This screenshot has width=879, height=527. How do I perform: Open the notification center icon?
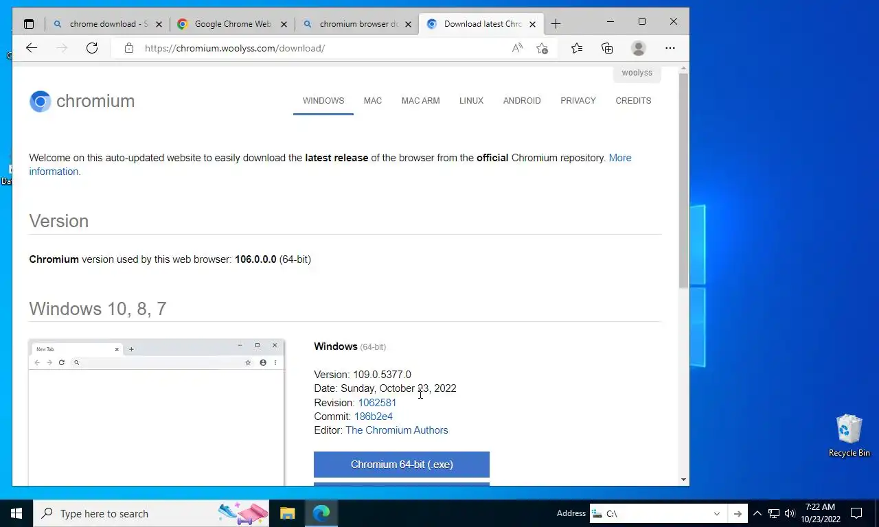(x=856, y=513)
